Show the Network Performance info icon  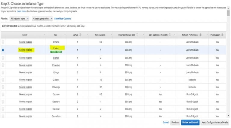point(200,35)
